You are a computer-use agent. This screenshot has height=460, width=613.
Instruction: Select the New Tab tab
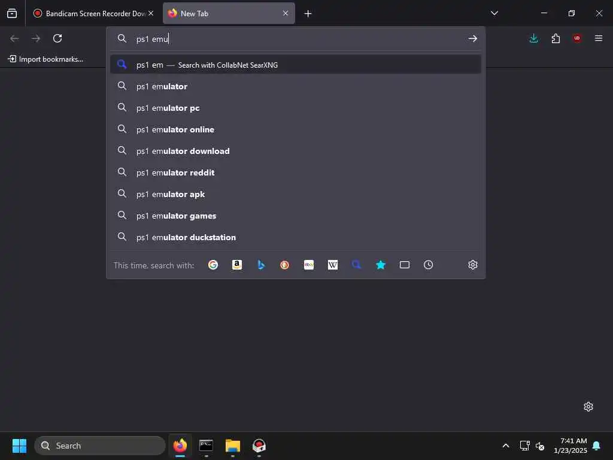[229, 13]
